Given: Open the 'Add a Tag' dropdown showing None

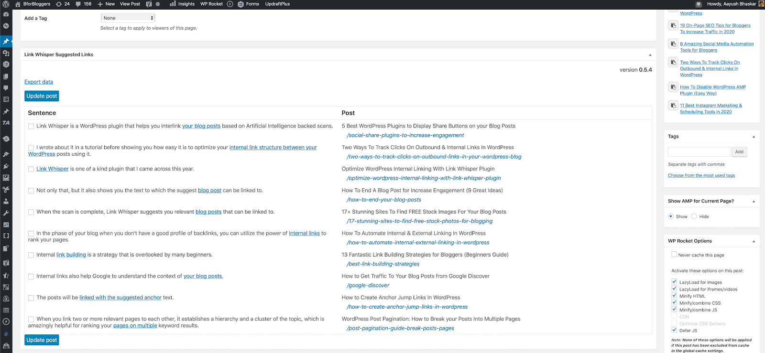Looking at the screenshot, I should 128,18.
